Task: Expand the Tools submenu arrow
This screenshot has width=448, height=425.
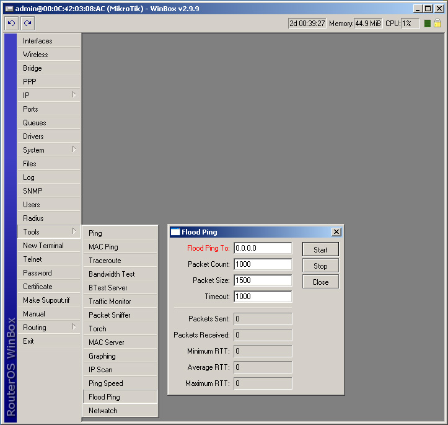Action: [x=74, y=231]
